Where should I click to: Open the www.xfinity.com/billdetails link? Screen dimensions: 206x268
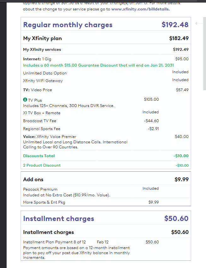(140, 9)
